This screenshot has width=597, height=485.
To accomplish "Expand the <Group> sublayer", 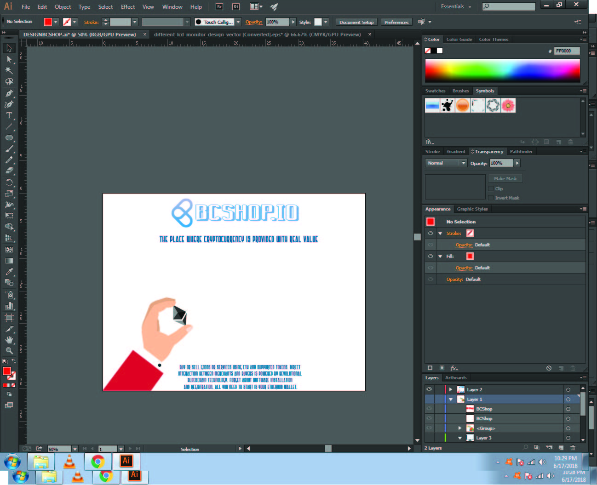I will [459, 428].
